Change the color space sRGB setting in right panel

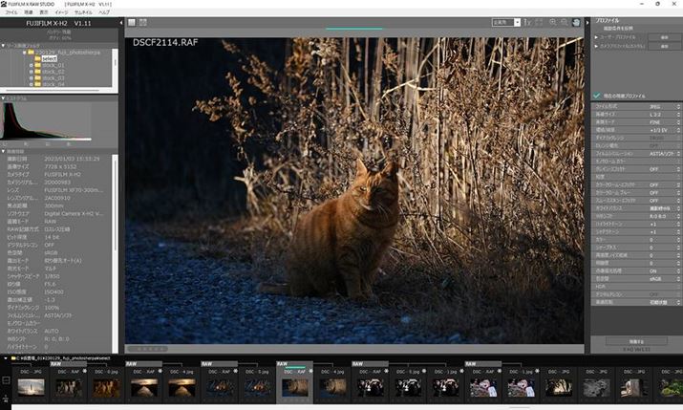click(x=636, y=279)
